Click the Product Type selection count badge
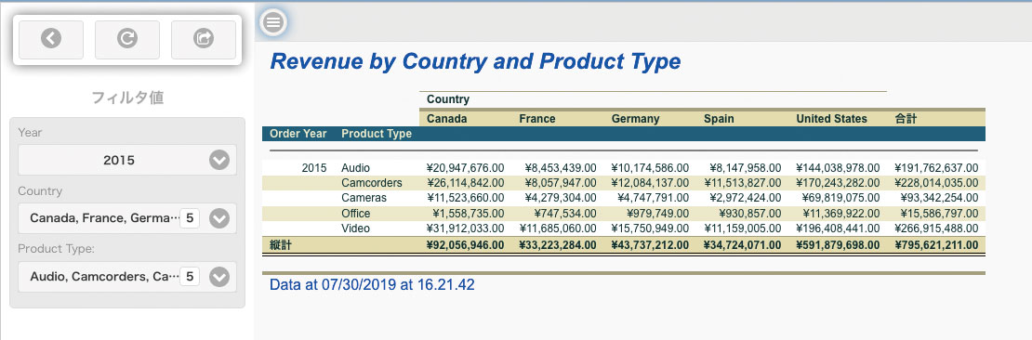 pos(190,277)
